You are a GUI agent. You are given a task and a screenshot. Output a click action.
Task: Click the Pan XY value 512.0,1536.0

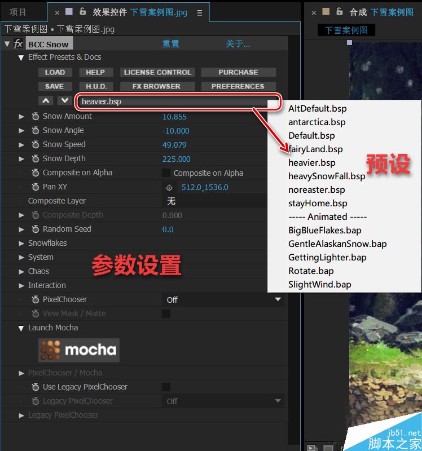click(205, 187)
